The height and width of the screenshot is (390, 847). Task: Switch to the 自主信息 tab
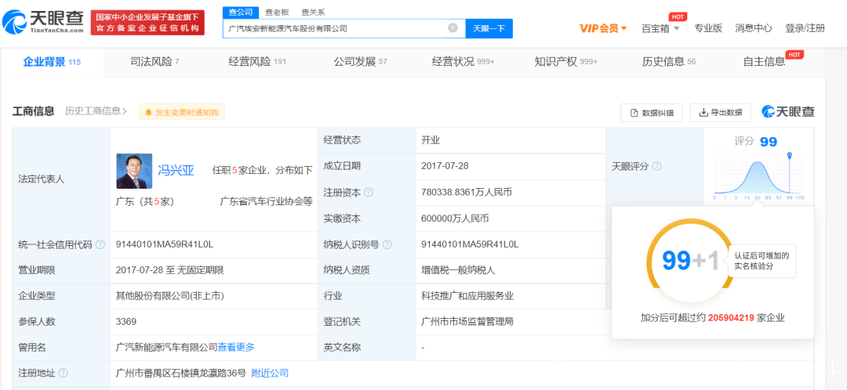pos(764,62)
